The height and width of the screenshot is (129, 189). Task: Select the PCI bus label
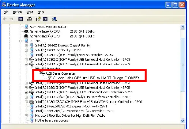coord(35,41)
